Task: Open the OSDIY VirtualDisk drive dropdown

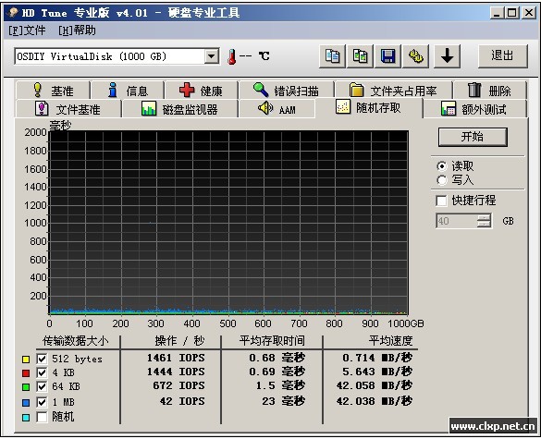Action: pos(211,55)
